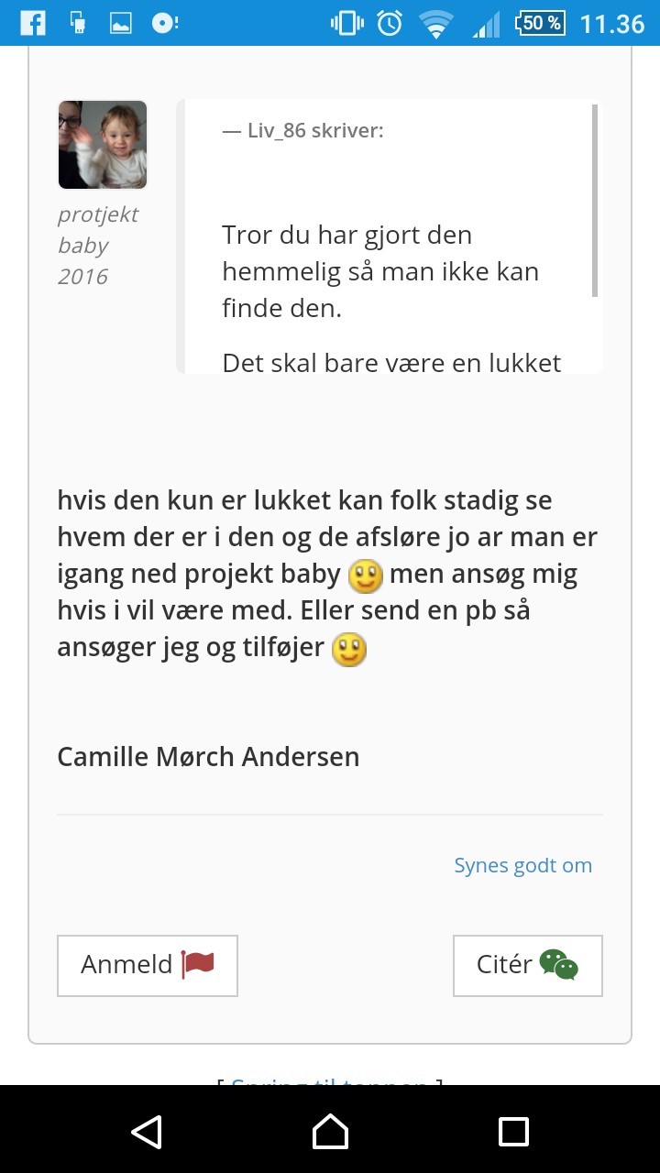Tap the battery 50% indicator
Image resolution: width=660 pixels, height=1173 pixels.
539,23
